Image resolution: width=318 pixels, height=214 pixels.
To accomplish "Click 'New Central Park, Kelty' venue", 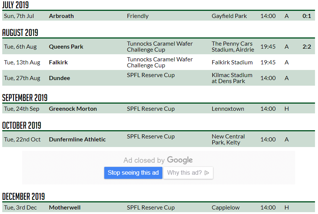I will 228,140.
